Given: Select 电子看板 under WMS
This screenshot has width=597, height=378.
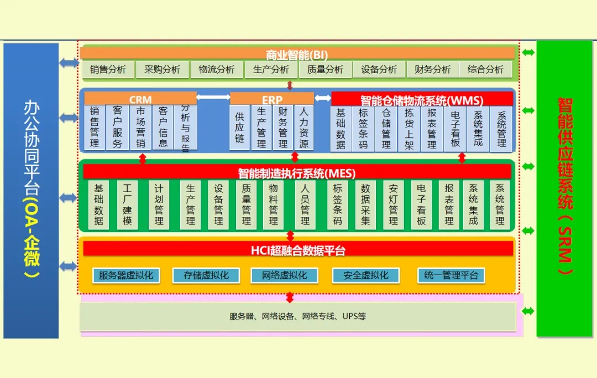Looking at the screenshot, I should [455, 129].
